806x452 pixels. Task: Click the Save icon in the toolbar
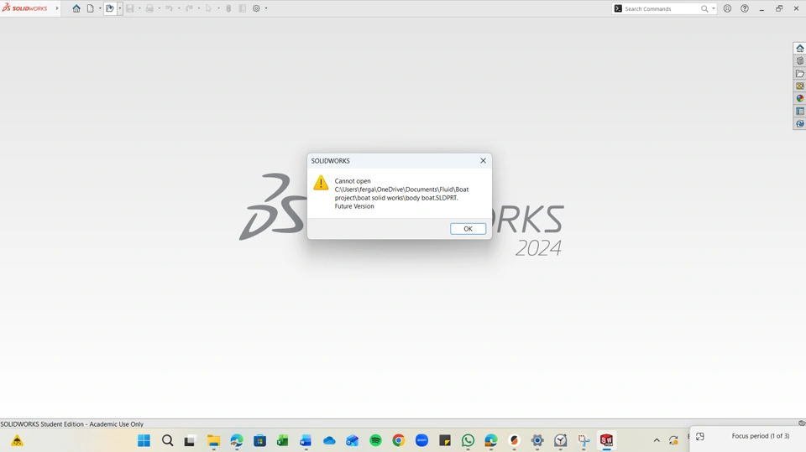[130, 8]
